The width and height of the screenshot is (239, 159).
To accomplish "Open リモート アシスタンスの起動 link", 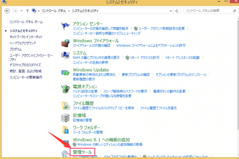I will pos(182,57).
